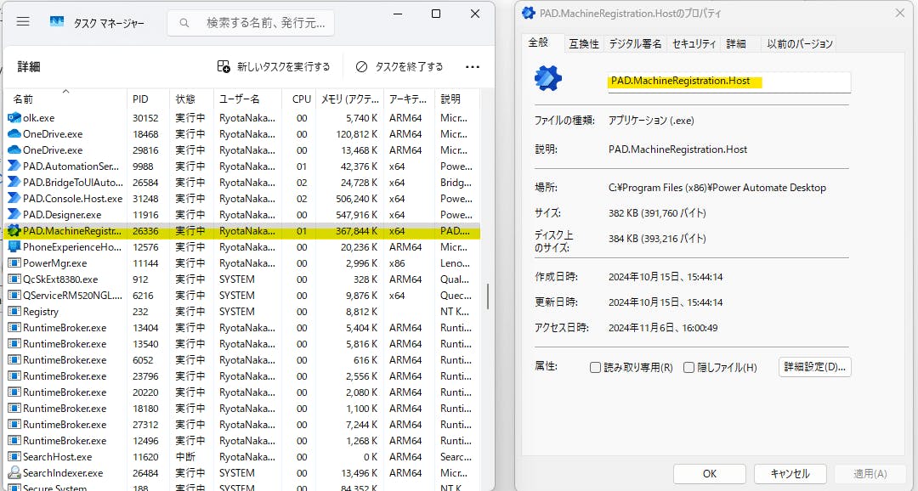
Task: Click the Task Manager app icon in title bar
Action: 57,21
